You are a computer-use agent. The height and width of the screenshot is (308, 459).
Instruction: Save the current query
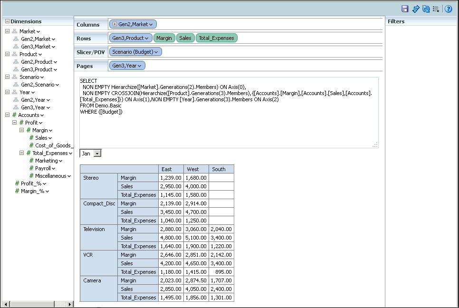405,9
